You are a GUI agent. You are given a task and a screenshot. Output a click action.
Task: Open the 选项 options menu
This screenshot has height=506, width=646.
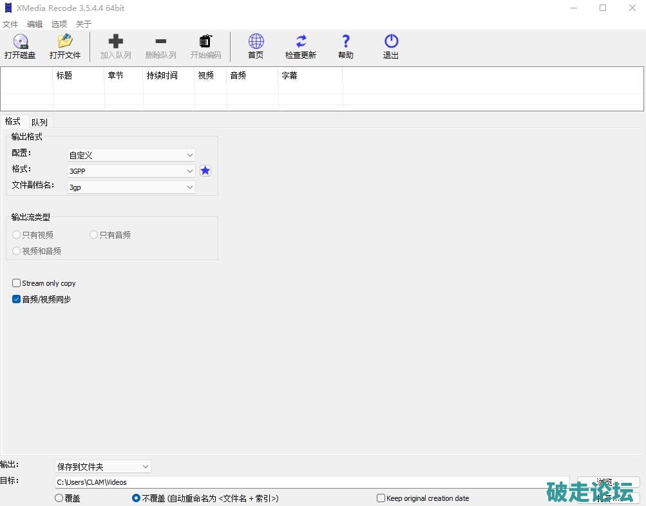59,24
